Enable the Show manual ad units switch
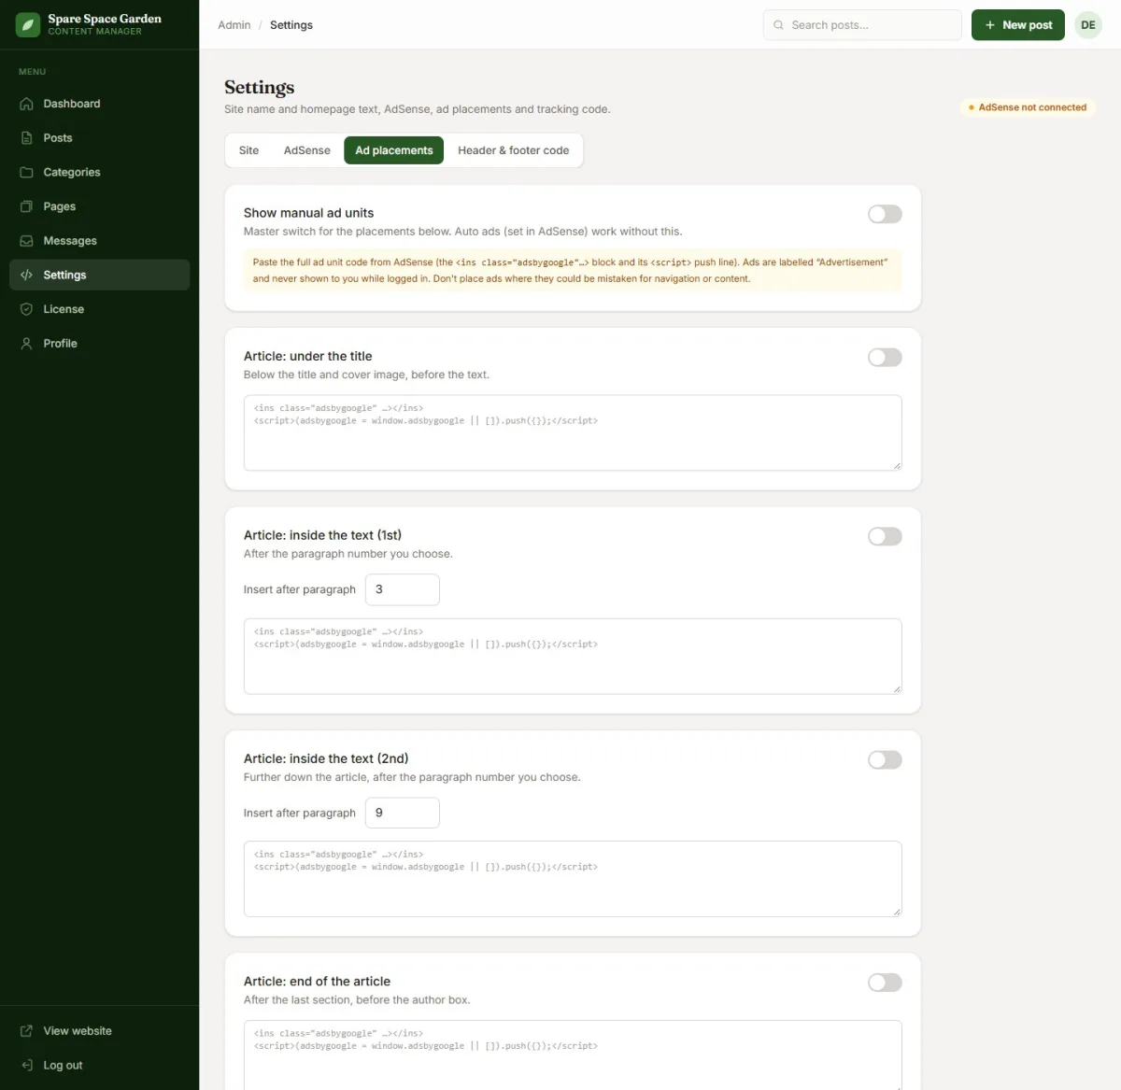The height and width of the screenshot is (1090, 1121). (885, 214)
